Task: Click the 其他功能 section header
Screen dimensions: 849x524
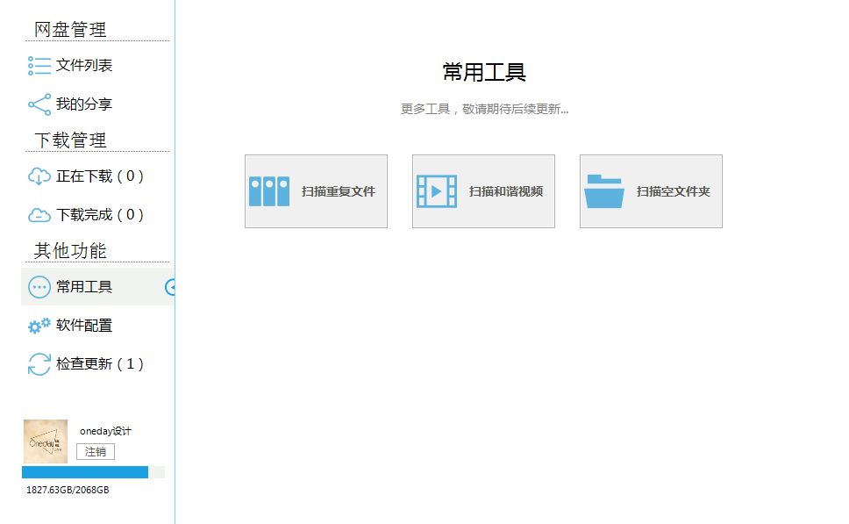Action: click(70, 251)
